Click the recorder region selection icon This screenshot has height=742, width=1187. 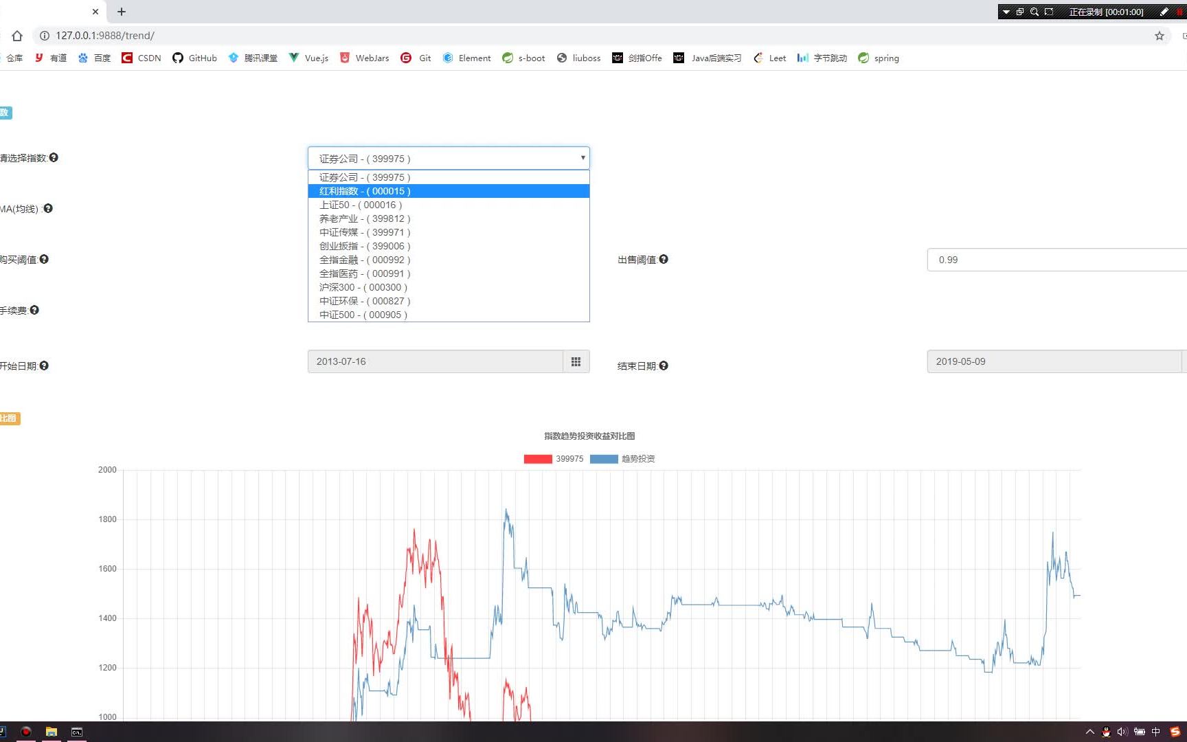(x=1049, y=12)
